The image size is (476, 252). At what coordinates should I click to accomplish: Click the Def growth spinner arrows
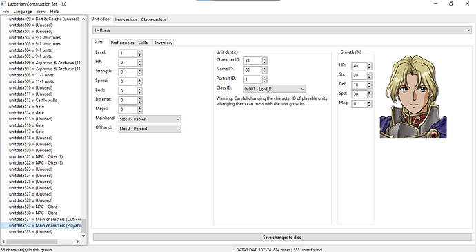pyautogui.click(x=369, y=85)
